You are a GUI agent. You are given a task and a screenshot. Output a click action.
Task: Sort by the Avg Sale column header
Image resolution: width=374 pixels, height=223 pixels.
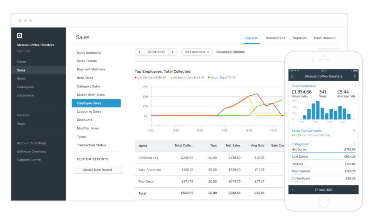pyautogui.click(x=258, y=146)
